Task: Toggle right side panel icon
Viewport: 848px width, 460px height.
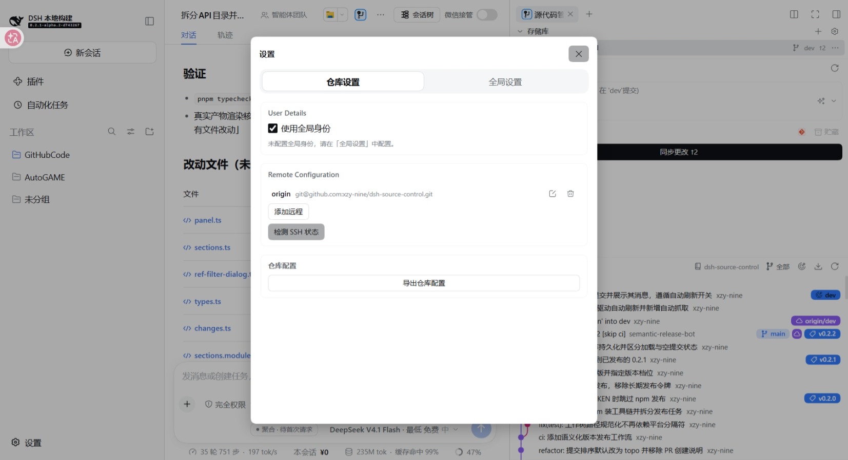Action: 836,14
